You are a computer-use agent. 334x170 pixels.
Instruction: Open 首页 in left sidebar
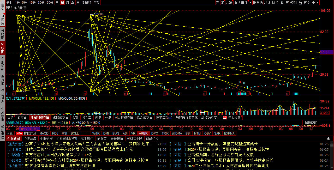(3, 6)
